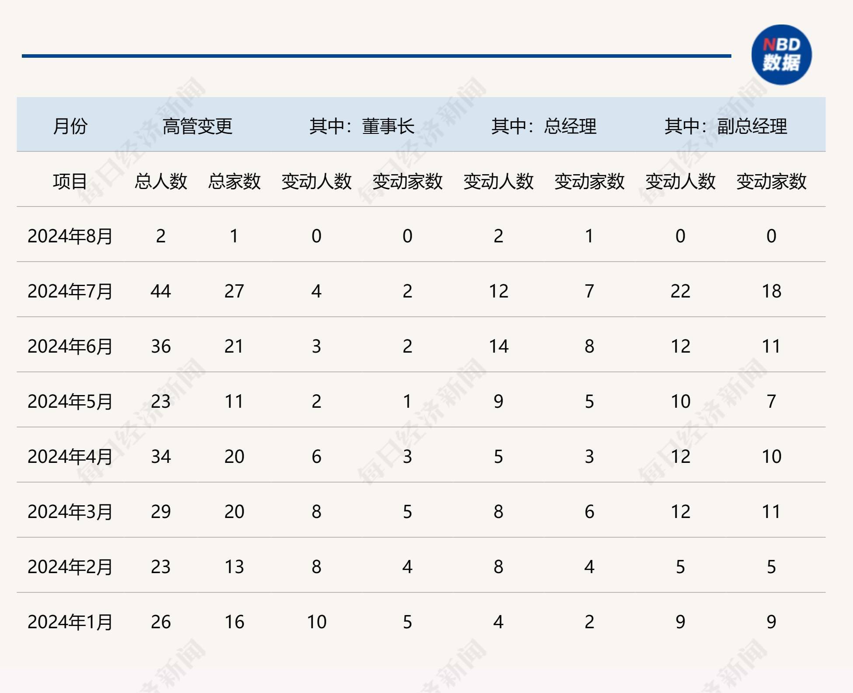Image resolution: width=853 pixels, height=693 pixels.
Task: Click 总经理 变动家数 subheader
Action: coord(589,181)
